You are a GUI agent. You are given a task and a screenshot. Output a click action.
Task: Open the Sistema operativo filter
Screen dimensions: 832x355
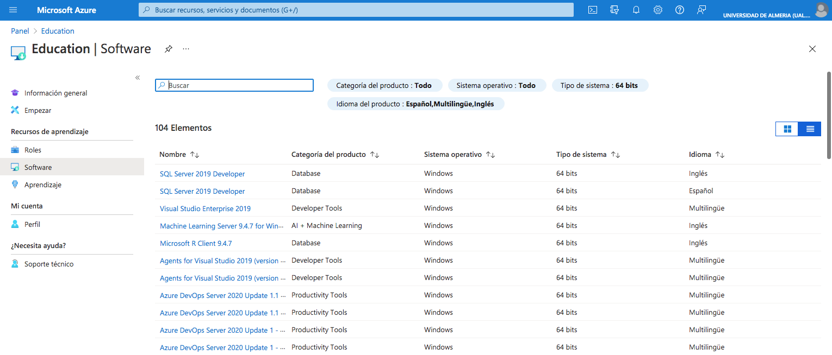[x=496, y=85]
